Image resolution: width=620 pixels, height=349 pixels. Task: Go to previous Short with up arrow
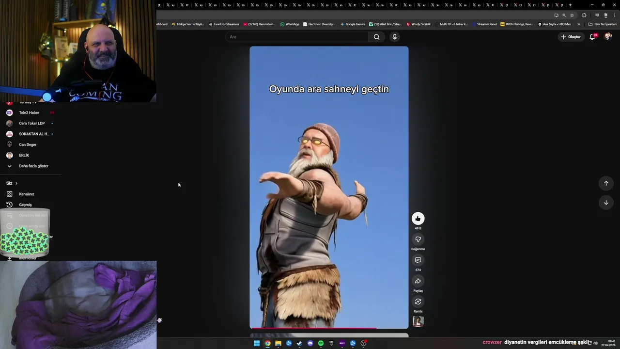point(606,183)
